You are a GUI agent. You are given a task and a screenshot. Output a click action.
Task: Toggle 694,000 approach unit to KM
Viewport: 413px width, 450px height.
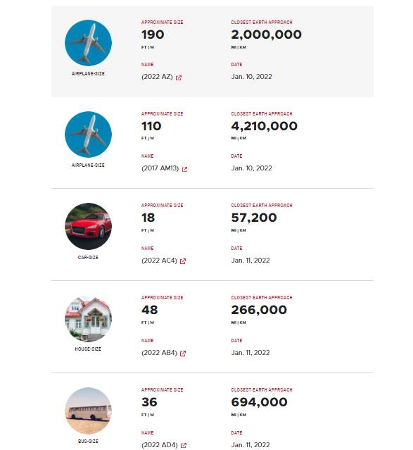point(243,415)
